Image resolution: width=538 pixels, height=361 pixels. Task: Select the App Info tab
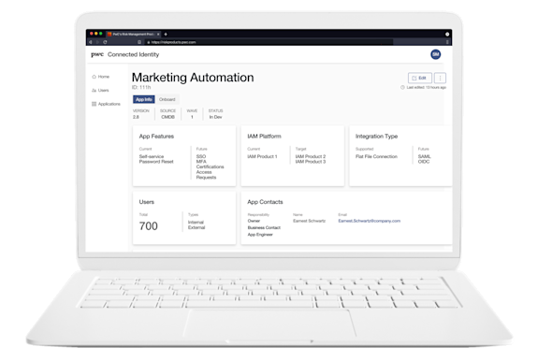coord(144,99)
